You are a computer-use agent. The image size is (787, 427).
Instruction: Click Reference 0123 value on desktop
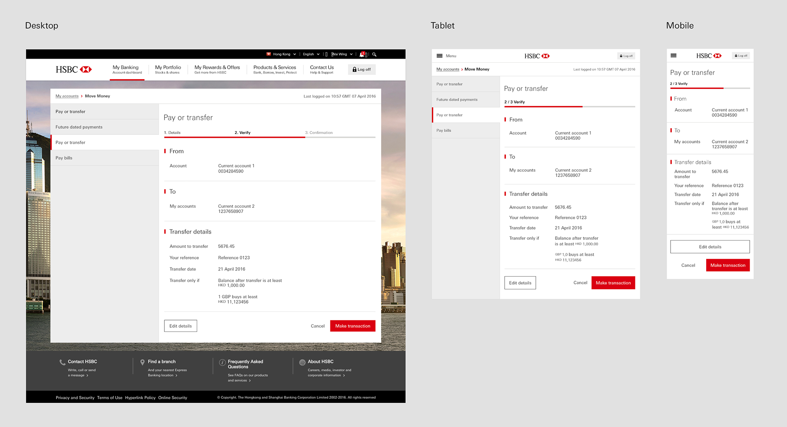tap(234, 258)
